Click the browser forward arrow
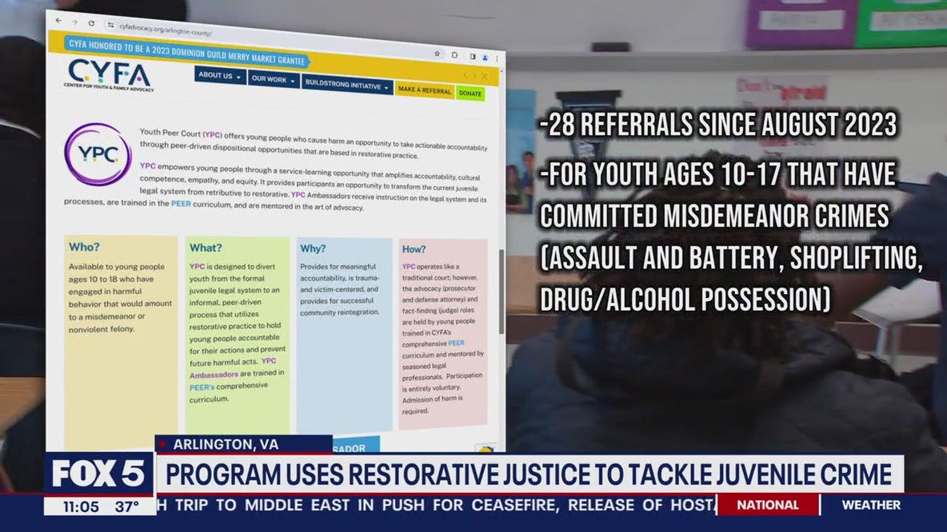This screenshot has height=532, width=947. (x=74, y=22)
